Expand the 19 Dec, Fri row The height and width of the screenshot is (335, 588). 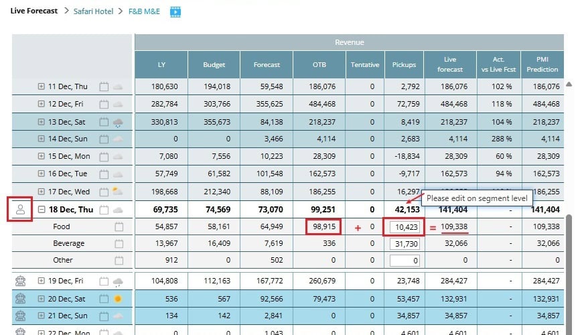[42, 281]
